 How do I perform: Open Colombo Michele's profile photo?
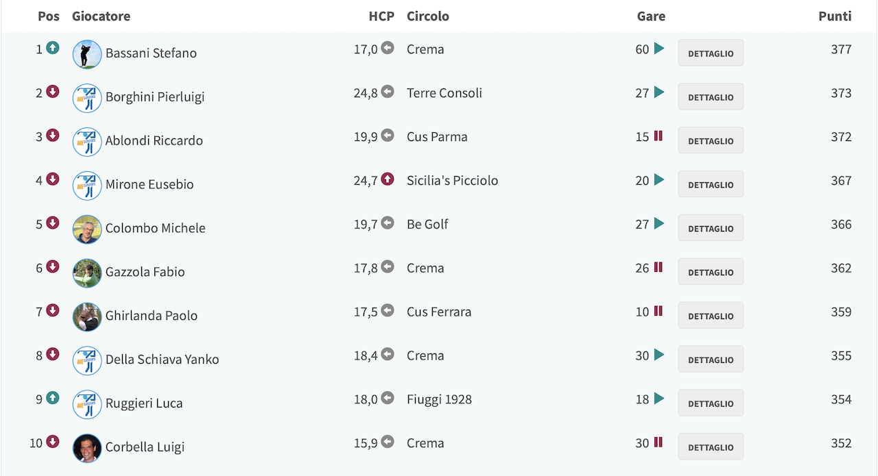pyautogui.click(x=87, y=229)
